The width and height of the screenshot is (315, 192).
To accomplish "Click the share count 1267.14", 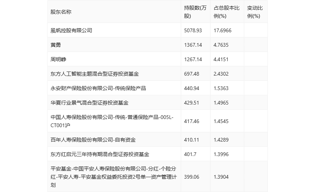I will (x=193, y=59).
